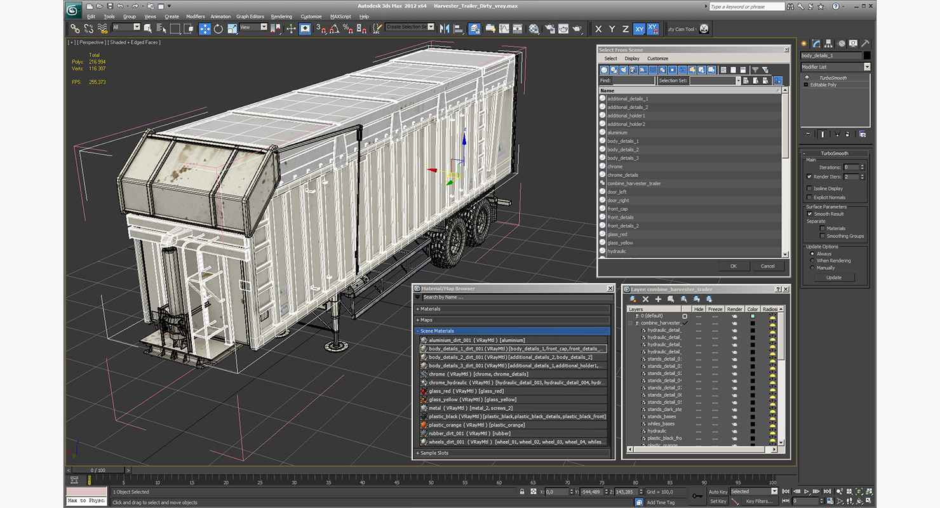Viewport: 940px width, 508px height.
Task: Click the Align tool icon
Action: point(459,29)
